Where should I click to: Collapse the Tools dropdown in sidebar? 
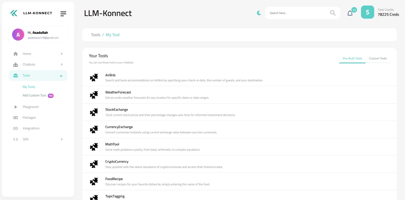[61, 76]
